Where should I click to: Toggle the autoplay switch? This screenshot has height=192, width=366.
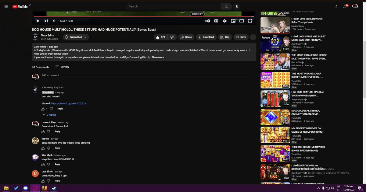(x=207, y=21)
